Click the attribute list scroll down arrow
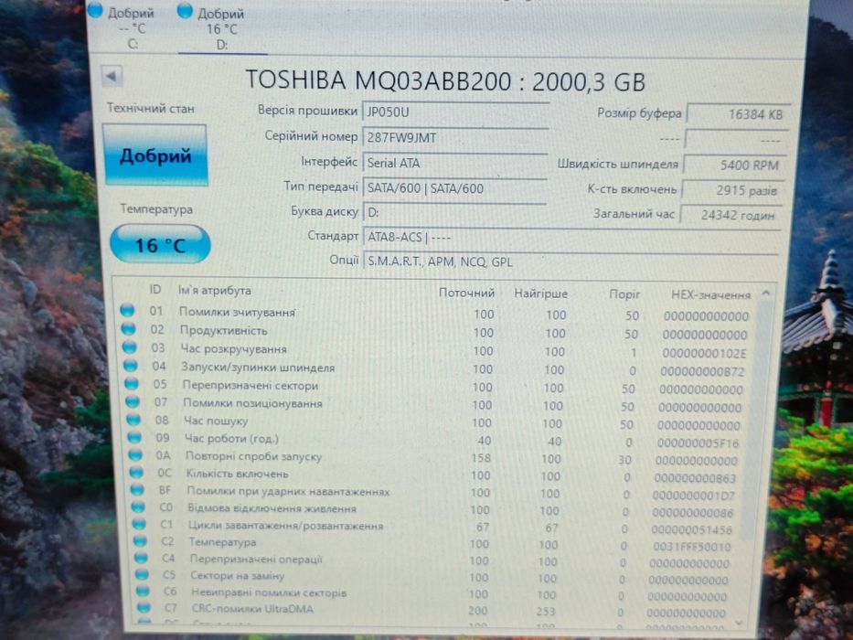The image size is (853, 640). 739,622
